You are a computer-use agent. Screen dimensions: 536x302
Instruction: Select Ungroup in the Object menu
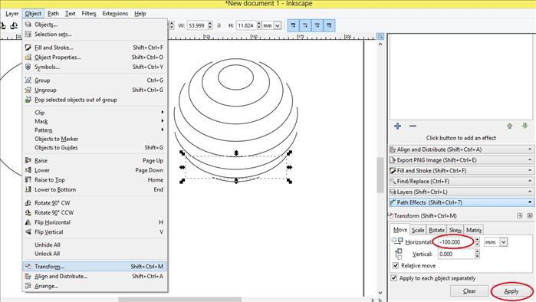pos(95,90)
